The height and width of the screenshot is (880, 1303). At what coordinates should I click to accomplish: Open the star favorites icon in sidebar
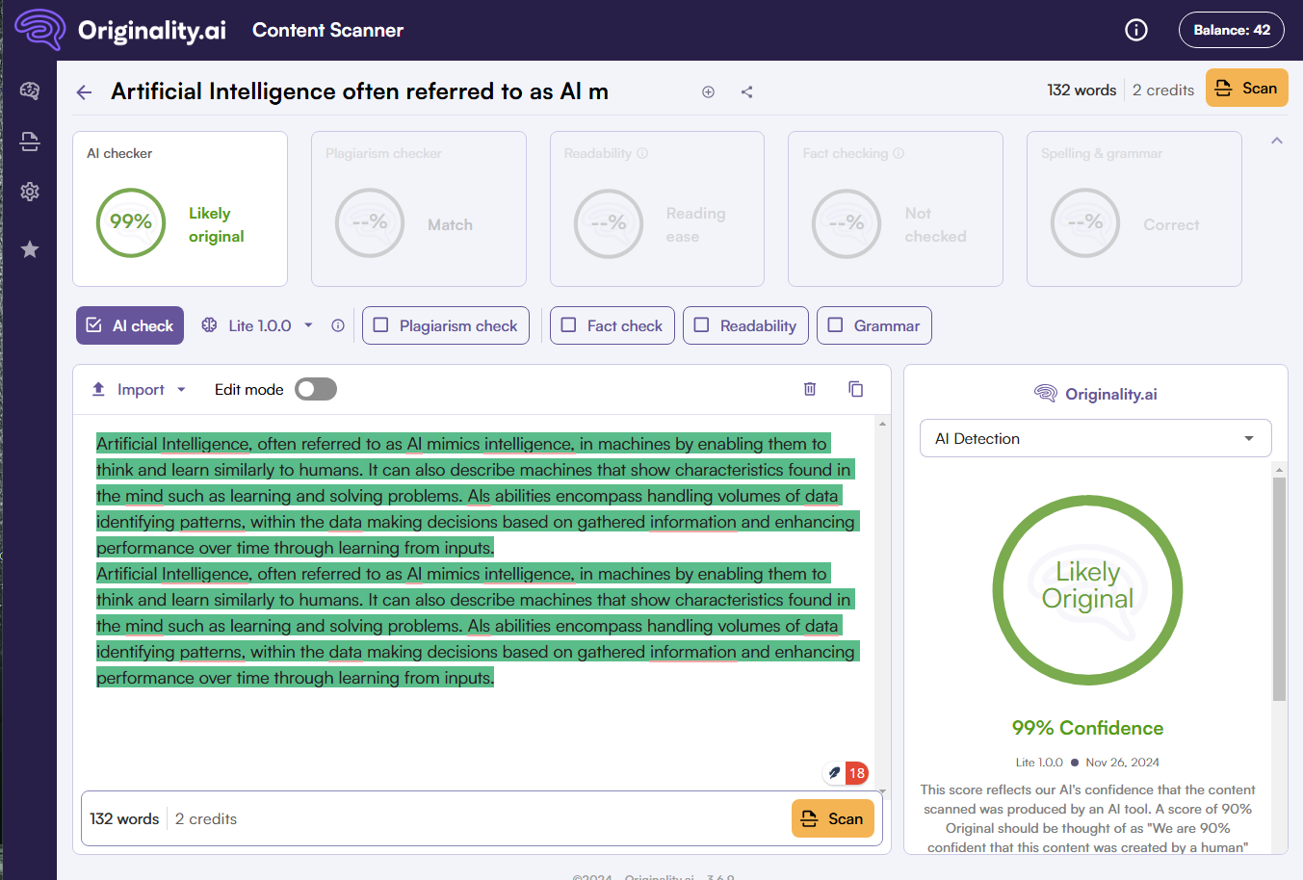click(30, 249)
